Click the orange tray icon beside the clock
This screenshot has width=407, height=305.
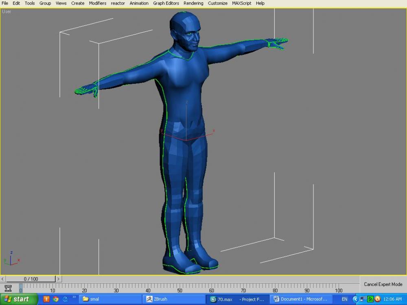377,299
